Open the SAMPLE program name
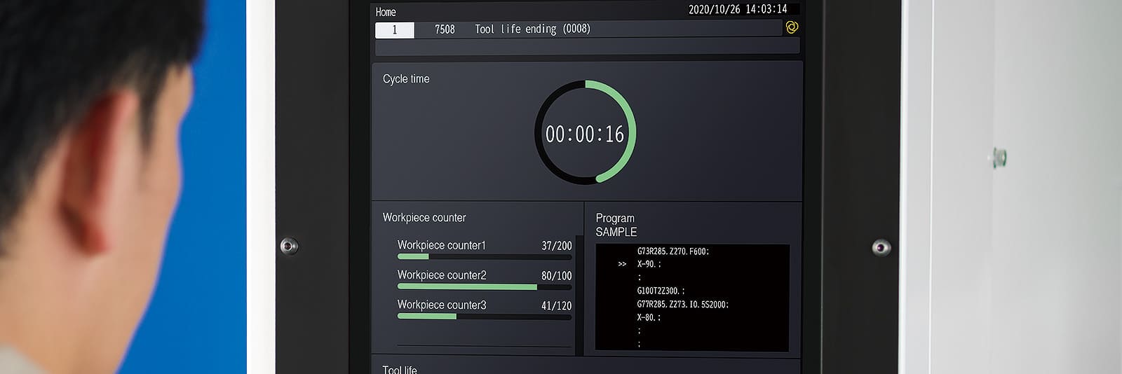1122x374 pixels. [x=616, y=232]
